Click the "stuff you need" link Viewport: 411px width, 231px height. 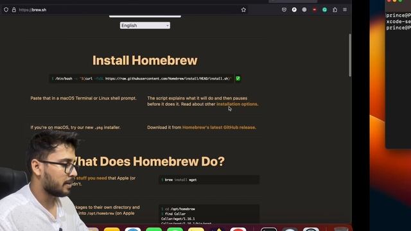[x=91, y=178]
